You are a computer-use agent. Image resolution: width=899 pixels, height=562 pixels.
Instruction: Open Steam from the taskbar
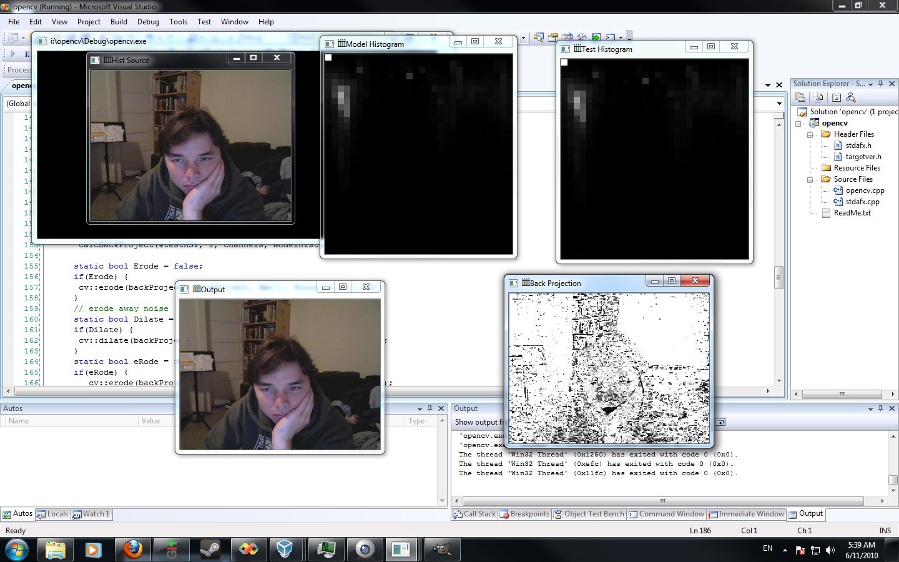coord(210,550)
